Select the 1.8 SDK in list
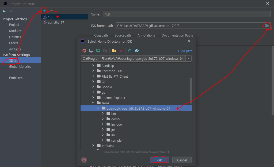 click(64, 17)
